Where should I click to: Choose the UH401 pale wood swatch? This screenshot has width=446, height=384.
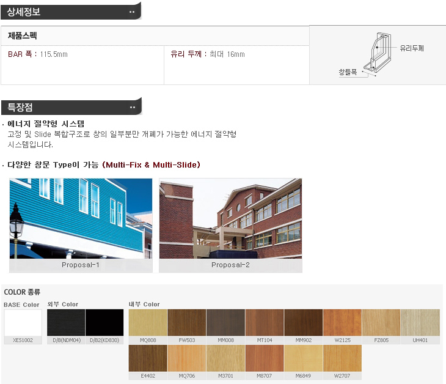(420, 322)
